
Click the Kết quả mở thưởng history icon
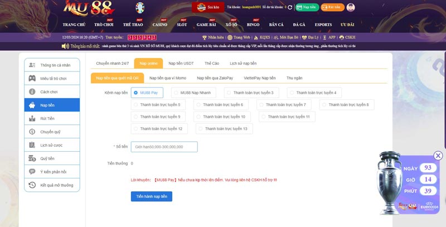coord(32,185)
